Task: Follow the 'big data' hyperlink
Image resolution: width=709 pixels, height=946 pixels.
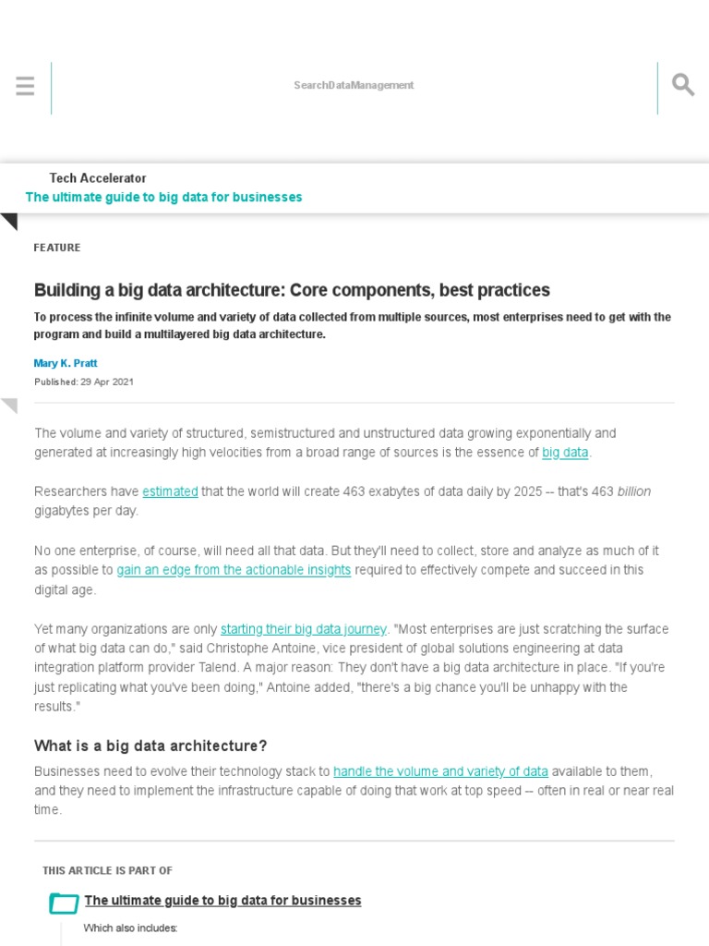Action: [x=565, y=453]
